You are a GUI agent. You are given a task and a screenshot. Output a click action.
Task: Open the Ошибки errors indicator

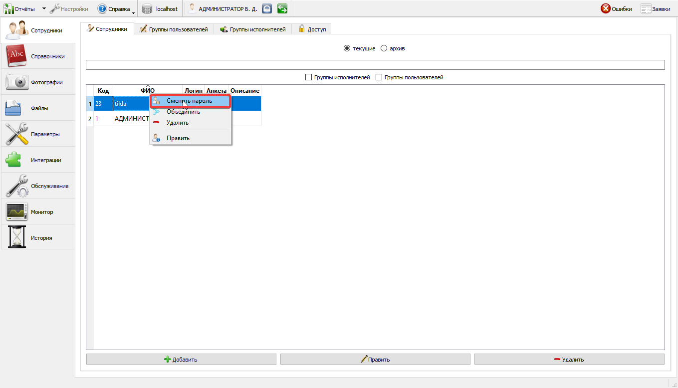click(x=616, y=8)
